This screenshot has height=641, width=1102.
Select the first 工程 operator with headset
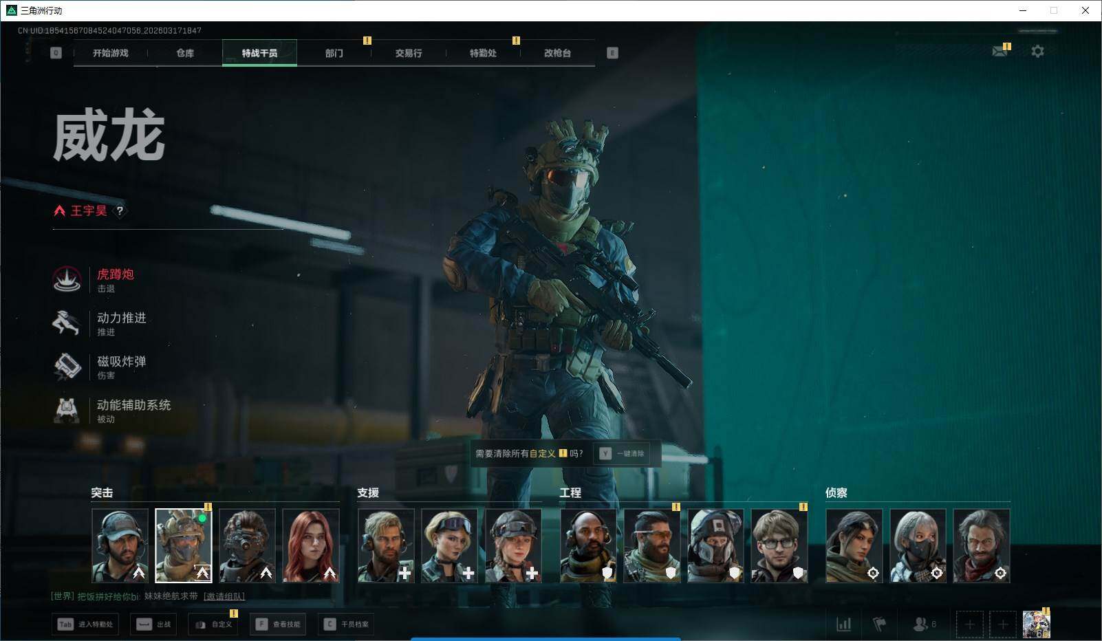588,546
